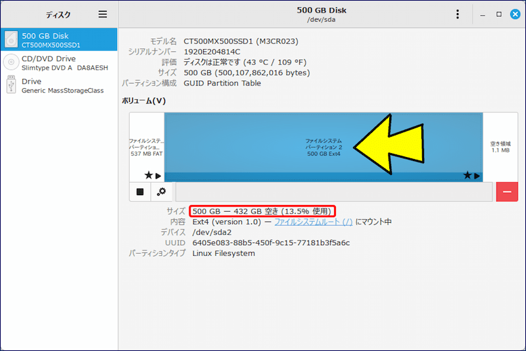The height and width of the screenshot is (351, 526).
Task: Select the 537 MB FAT partition block
Action: [x=146, y=145]
